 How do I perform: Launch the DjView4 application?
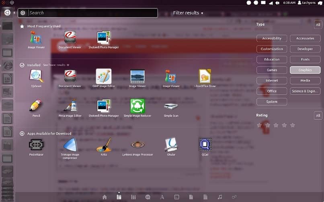click(x=36, y=78)
